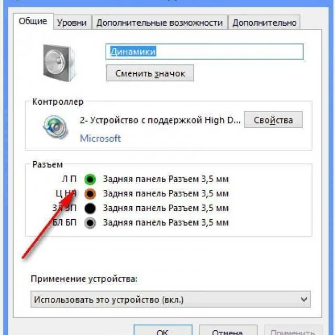The image size is (335, 335).
Task: Confirm with the OK button
Action: pos(163,330)
